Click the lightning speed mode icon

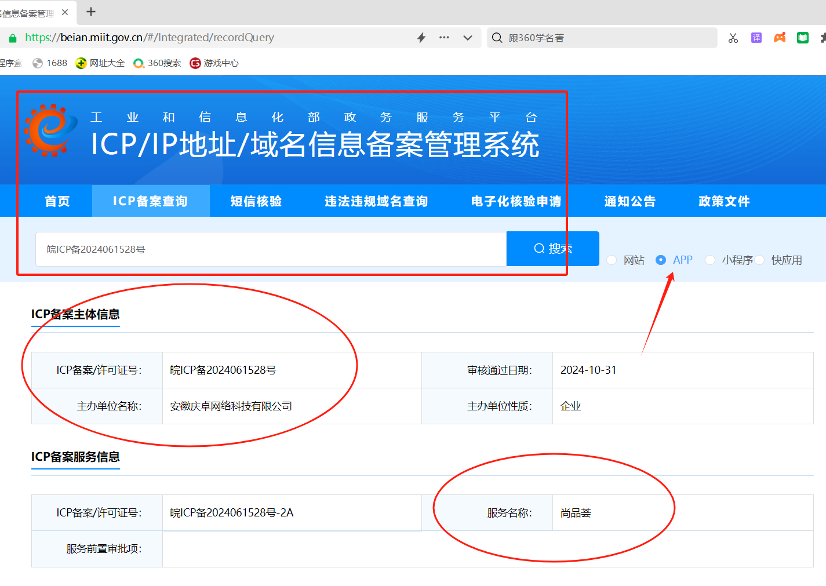click(x=421, y=38)
